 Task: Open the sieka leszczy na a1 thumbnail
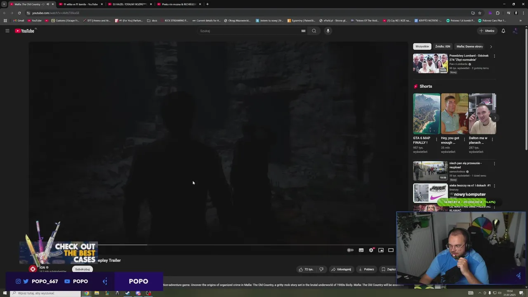[x=430, y=193]
